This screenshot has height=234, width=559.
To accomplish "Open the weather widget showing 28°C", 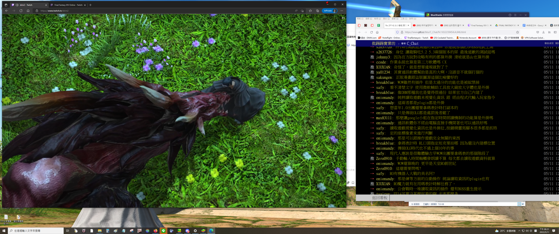I will point(505,231).
